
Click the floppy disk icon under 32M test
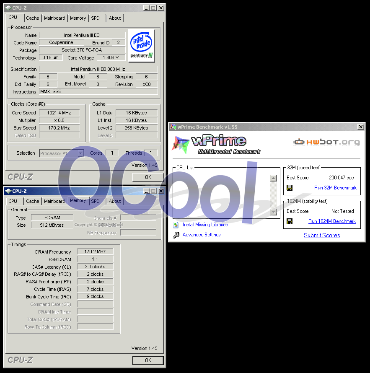(x=290, y=188)
